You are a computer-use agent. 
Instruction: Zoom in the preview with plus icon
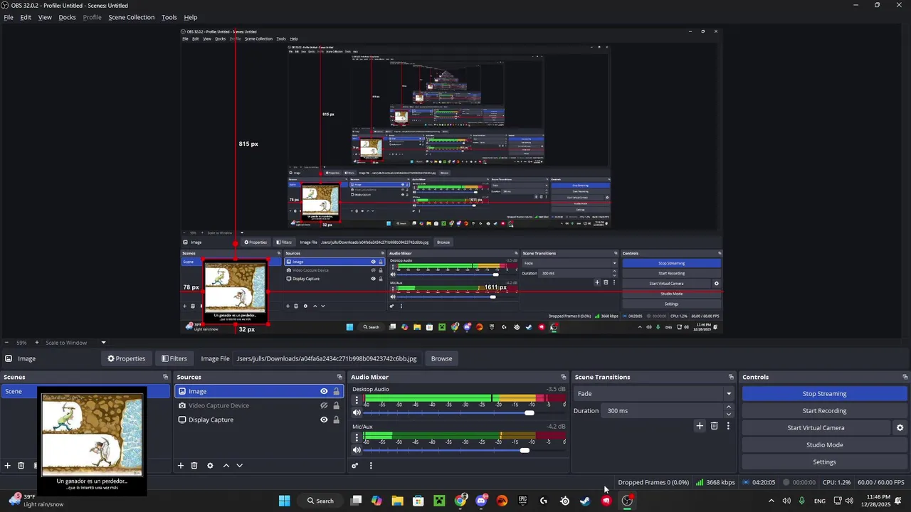[x=36, y=343]
